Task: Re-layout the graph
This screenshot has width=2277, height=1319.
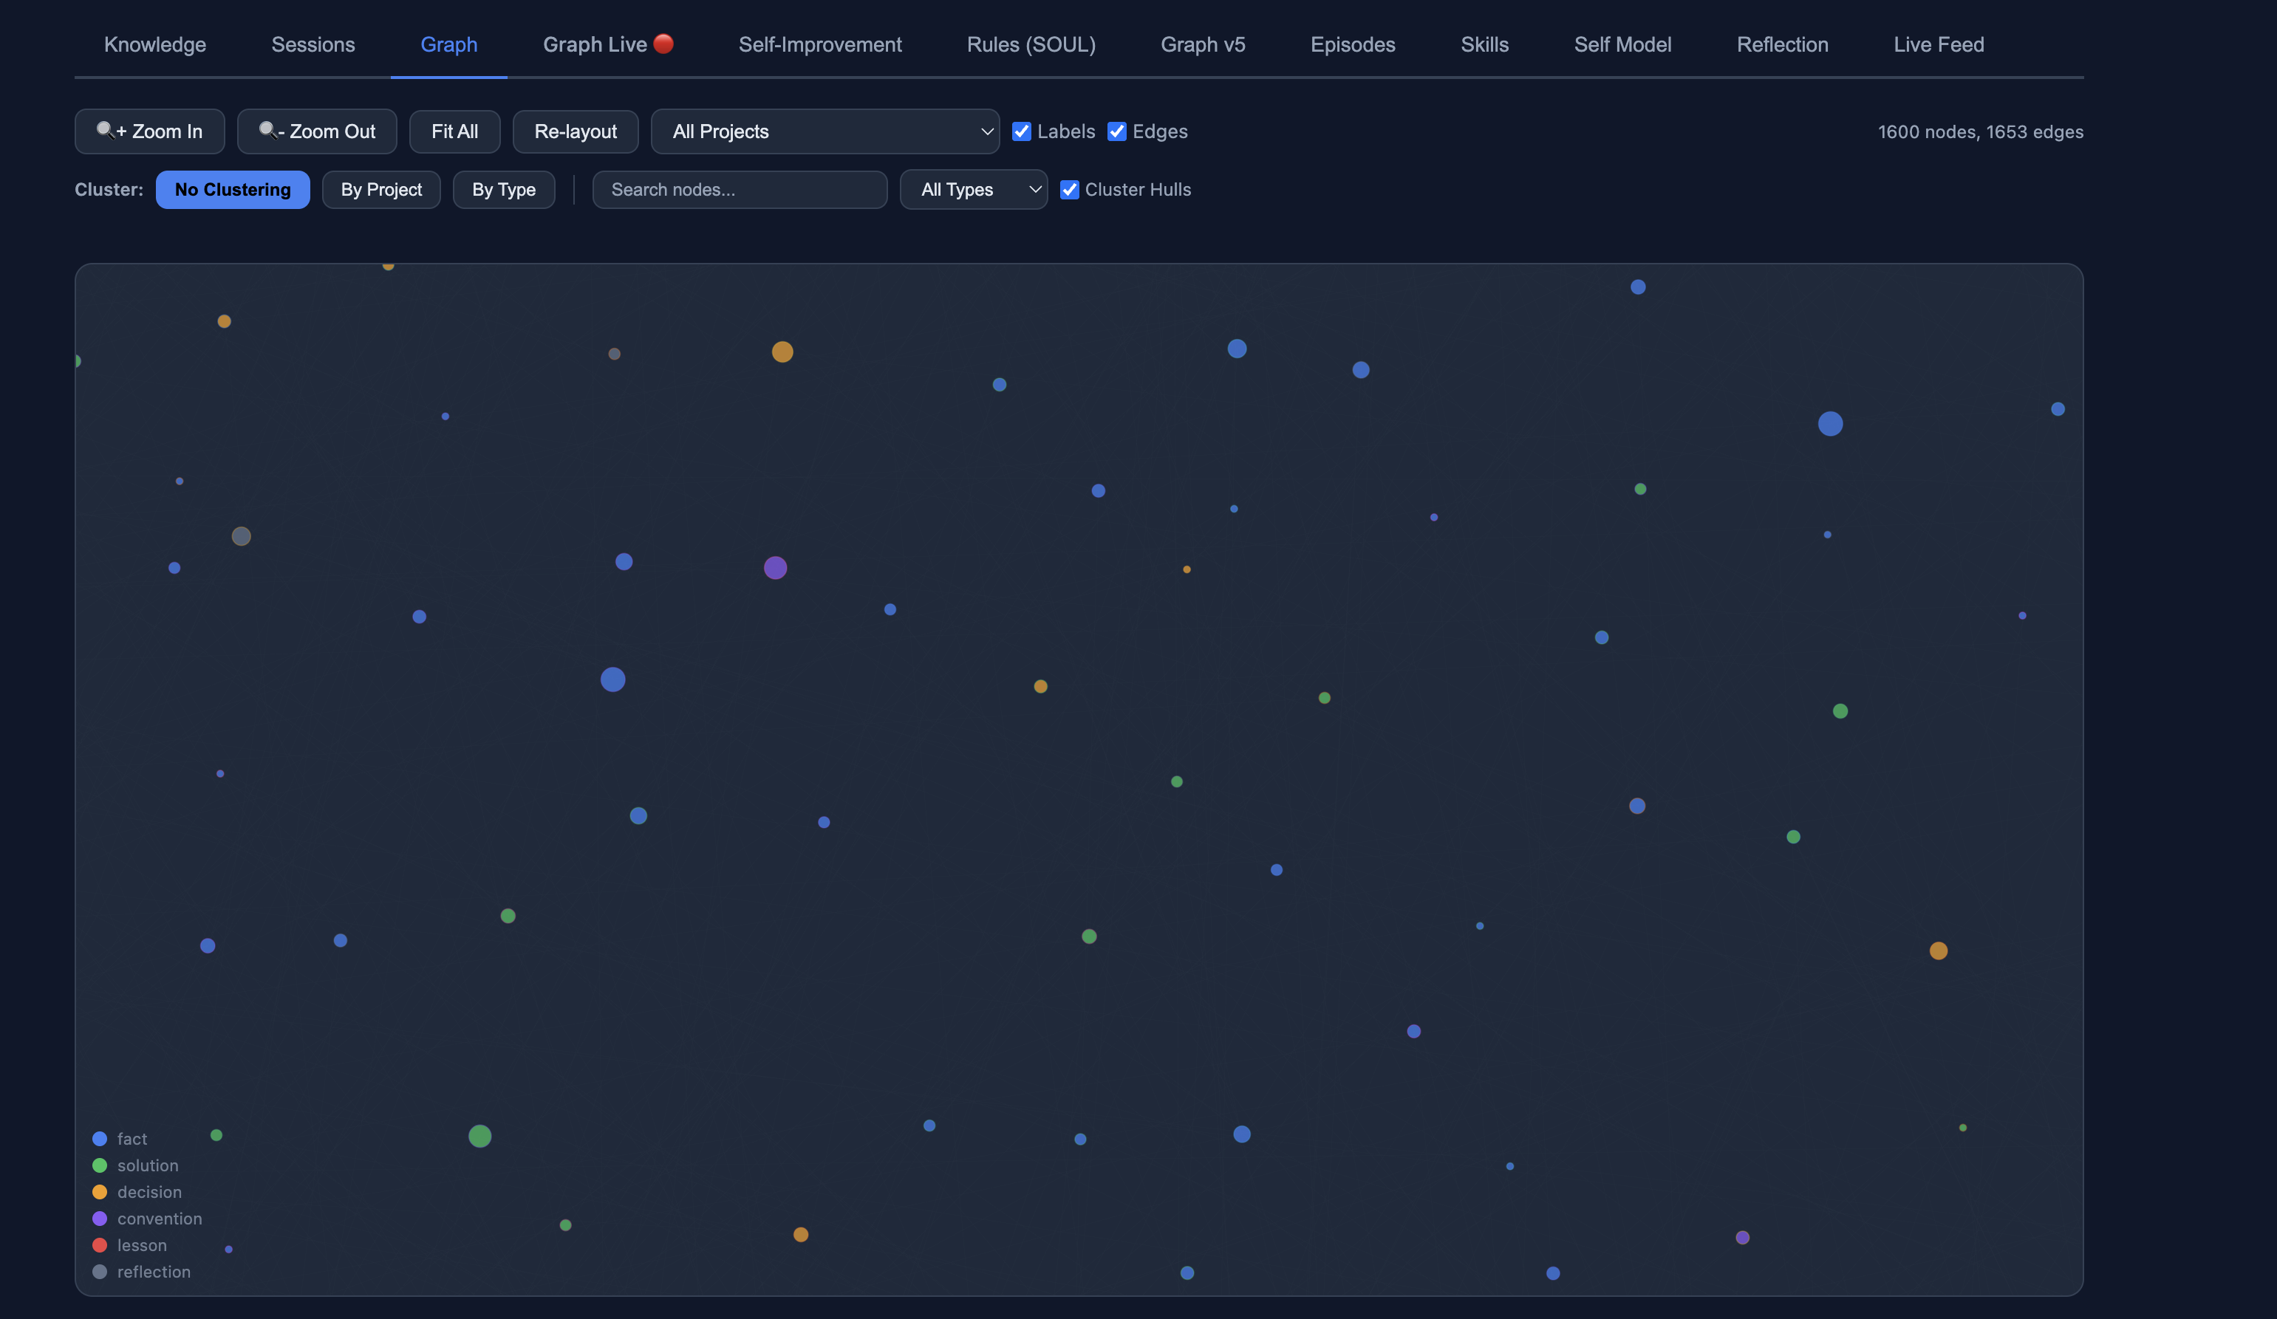Action: pos(576,132)
